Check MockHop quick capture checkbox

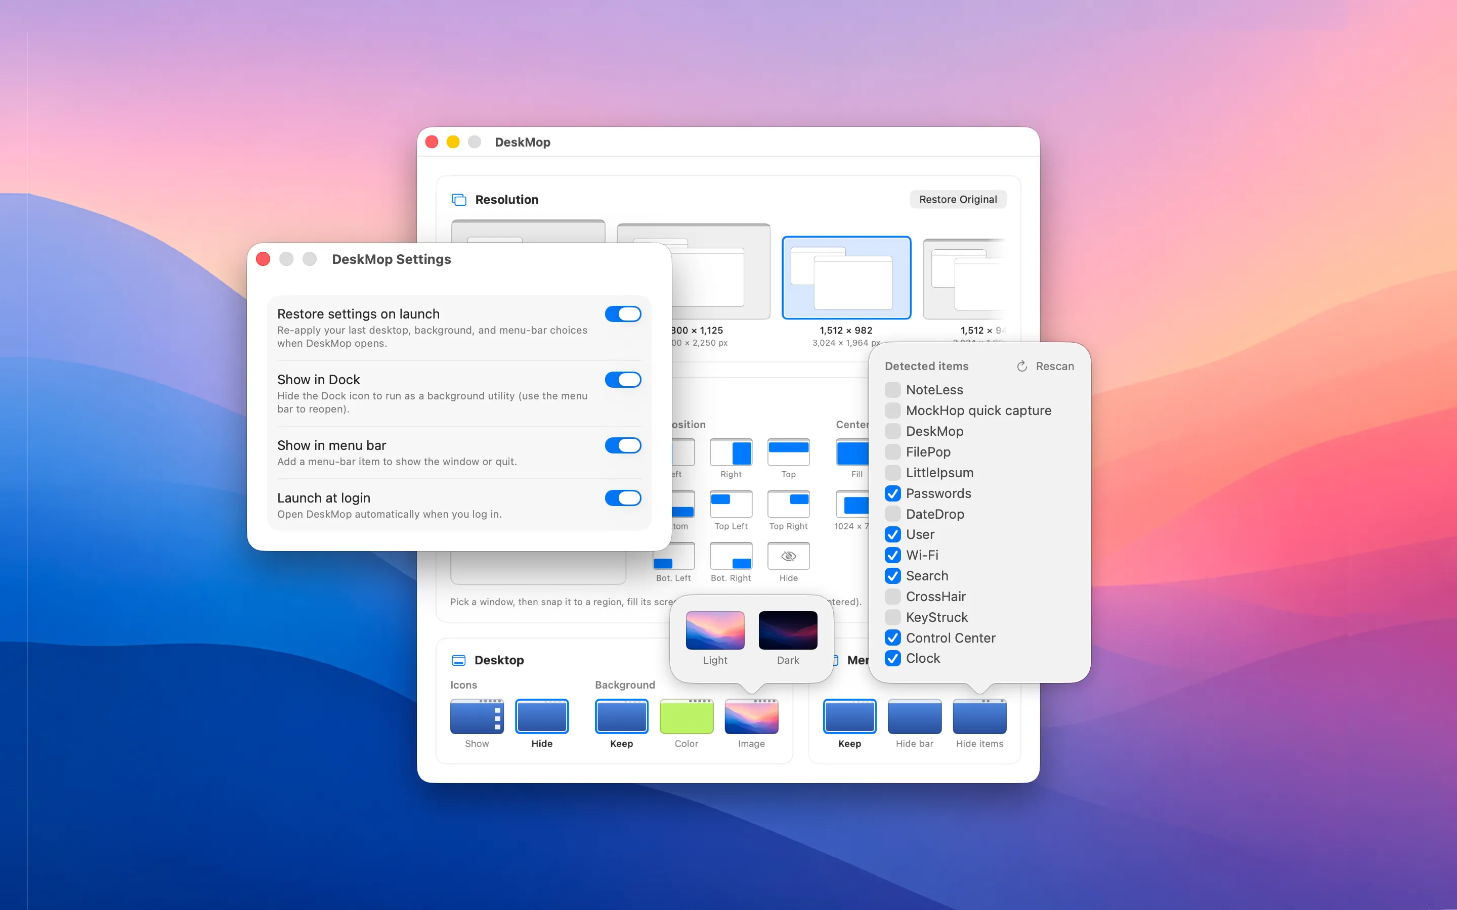(x=893, y=411)
